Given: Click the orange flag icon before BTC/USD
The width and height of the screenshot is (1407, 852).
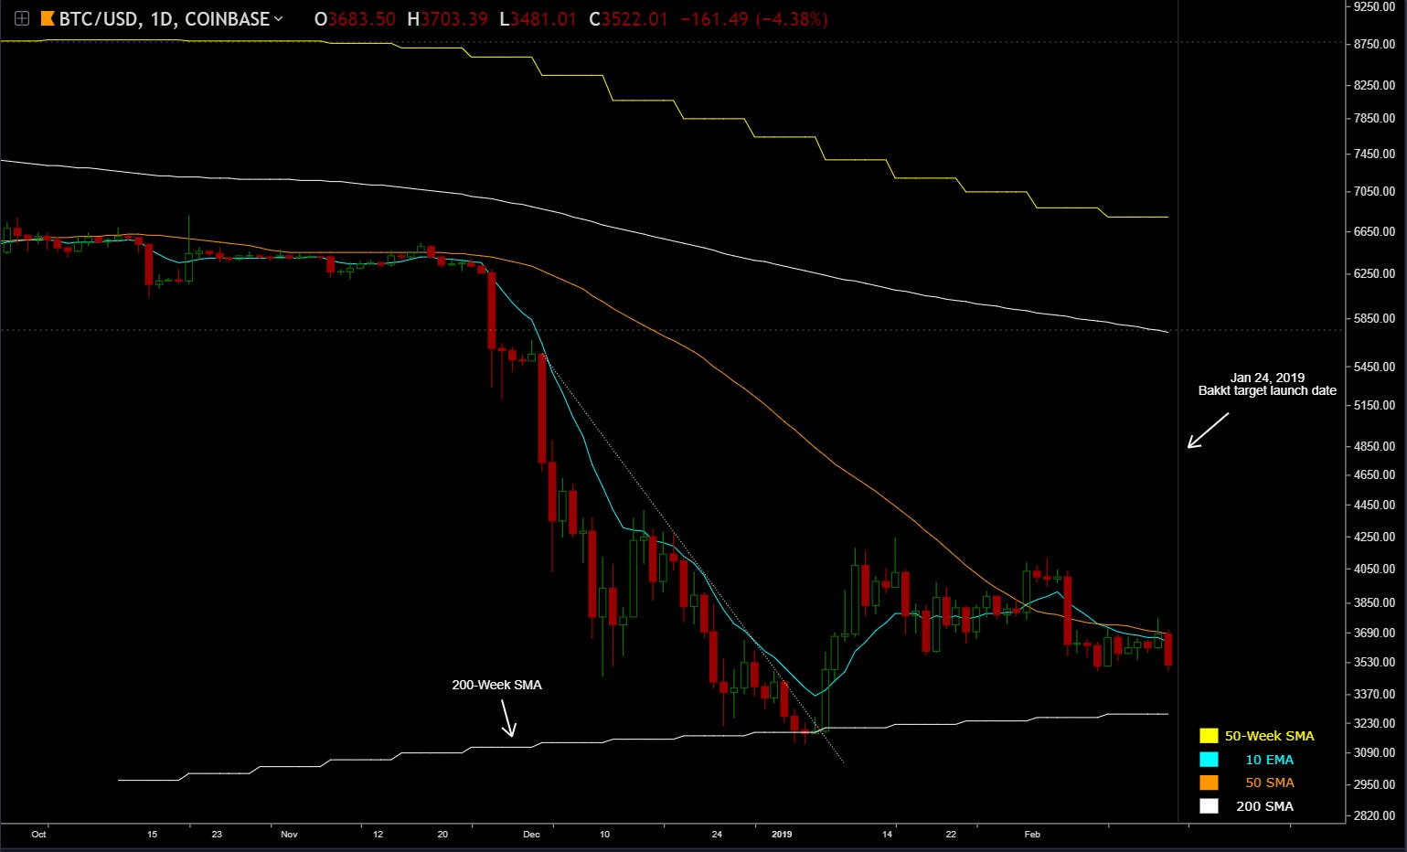Looking at the screenshot, I should (48, 18).
